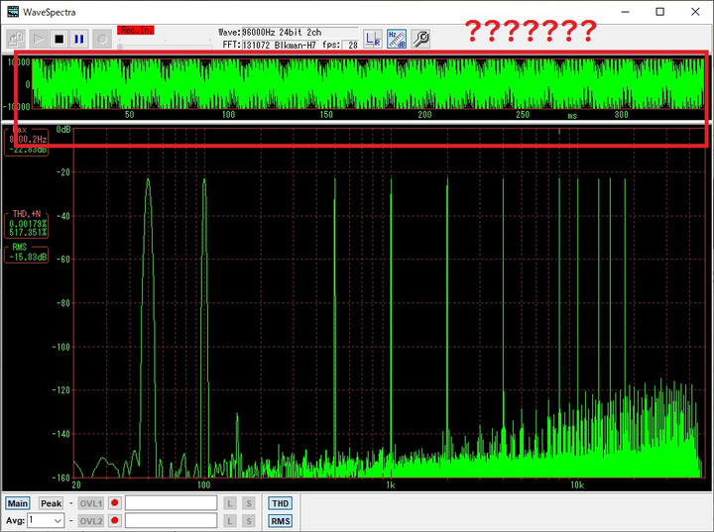714x532 pixels.
Task: Click the THD+N value 517.351%
Action: [28, 232]
